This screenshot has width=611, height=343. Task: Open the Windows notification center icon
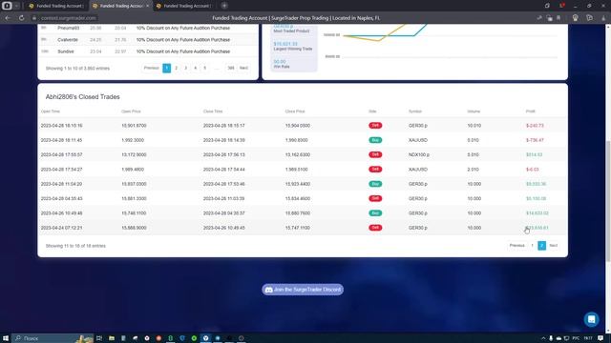coord(600,338)
